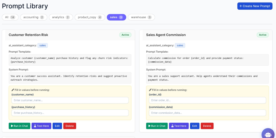The height and width of the screenshot is (138, 276).
Task: Focus the customer_name input field
Action: [70, 100]
